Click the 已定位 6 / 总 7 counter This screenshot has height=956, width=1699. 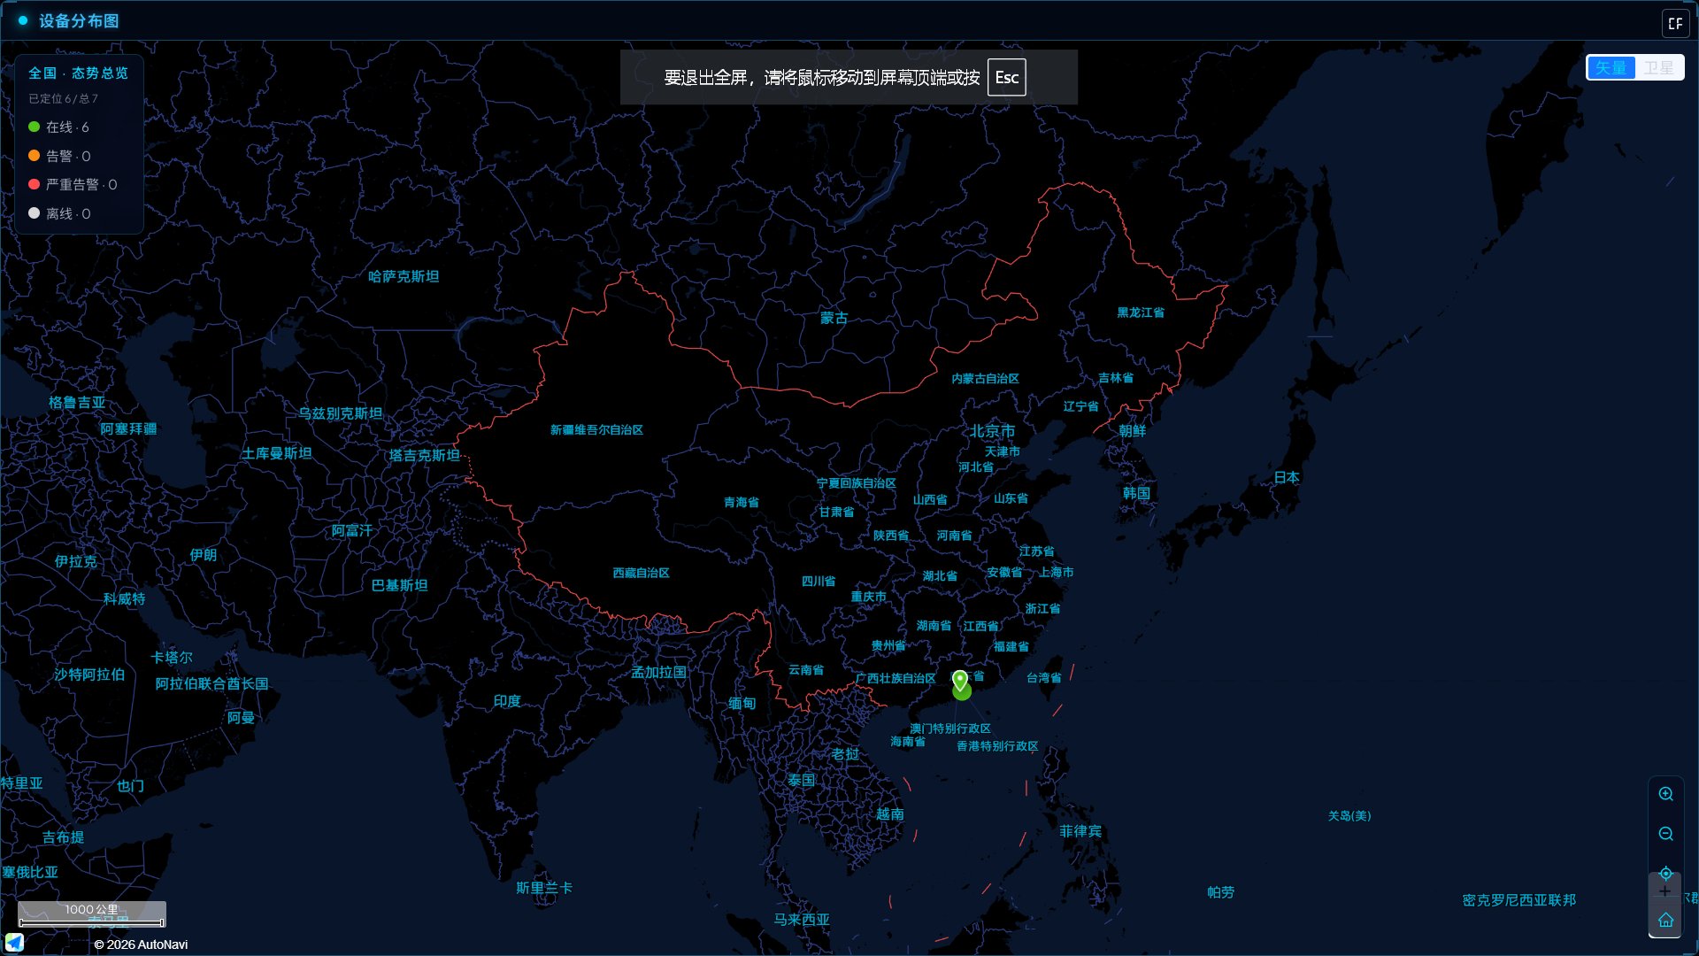63,99
